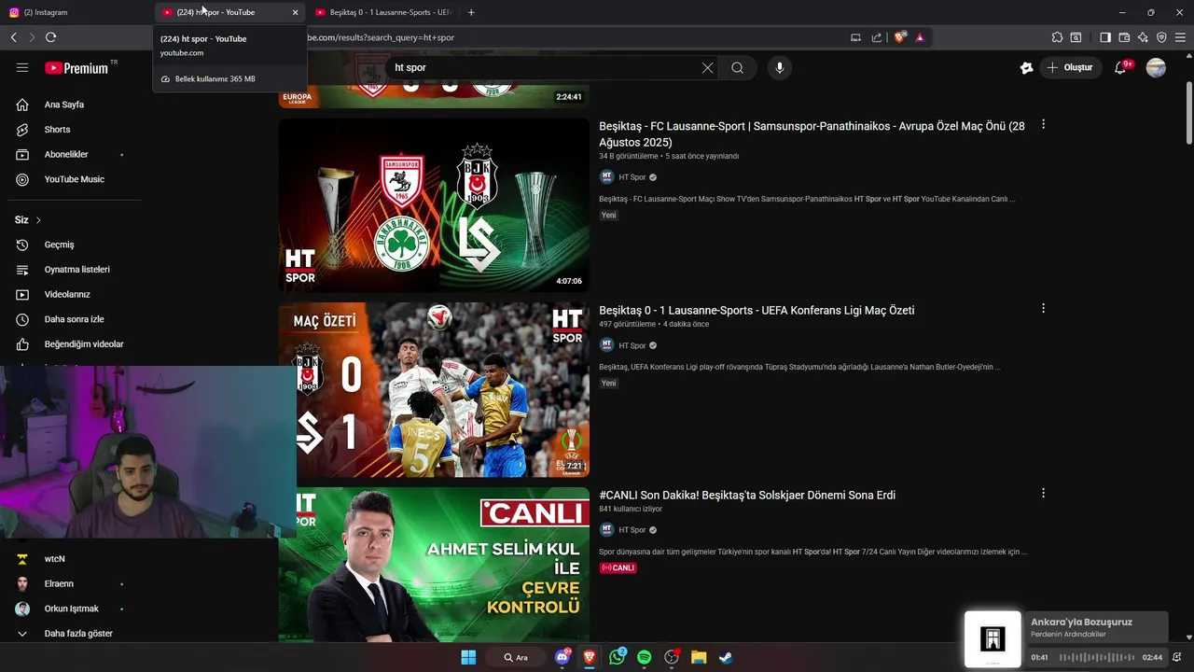Reload the current page
Screen dimensions: 1194x672
50,37
